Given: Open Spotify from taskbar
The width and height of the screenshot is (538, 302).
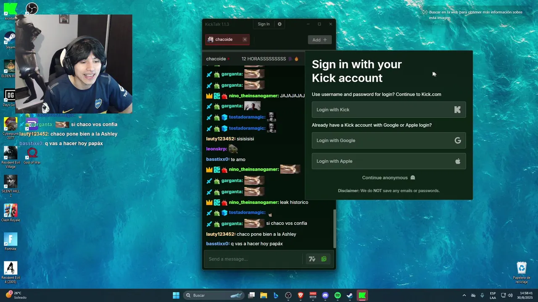Looking at the screenshot, I should click(x=338, y=295).
